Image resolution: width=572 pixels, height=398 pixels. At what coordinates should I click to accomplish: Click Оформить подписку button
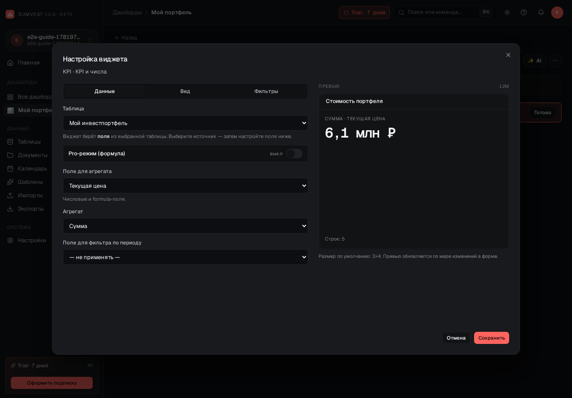click(52, 383)
